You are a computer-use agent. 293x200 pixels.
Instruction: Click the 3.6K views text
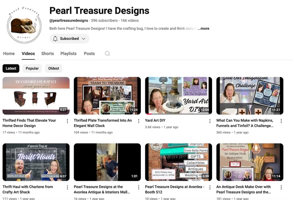click(153, 127)
